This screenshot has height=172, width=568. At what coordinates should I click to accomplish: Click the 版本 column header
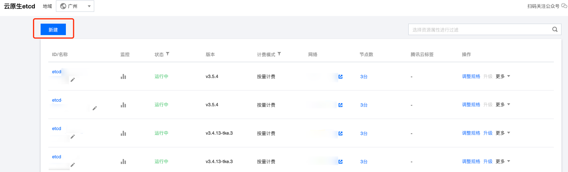coord(210,55)
